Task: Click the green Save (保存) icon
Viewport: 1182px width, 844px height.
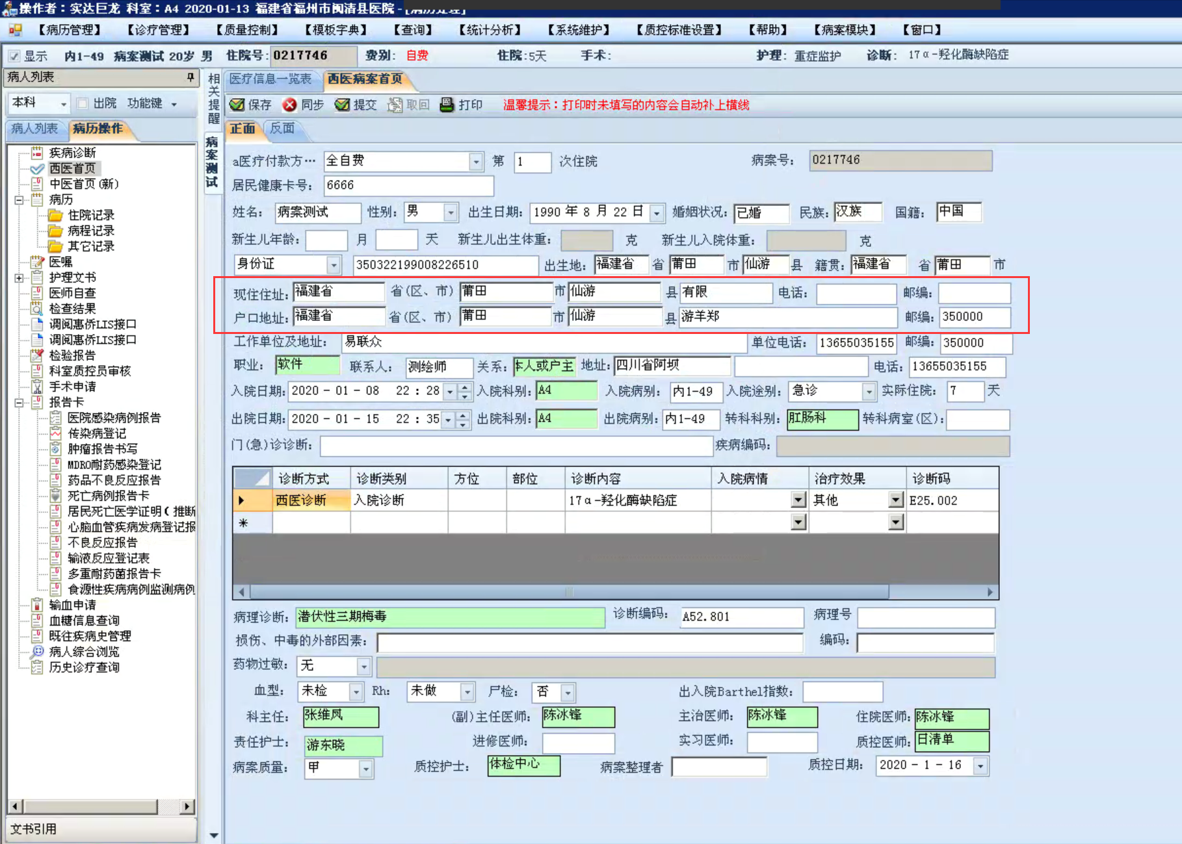Action: [x=237, y=105]
